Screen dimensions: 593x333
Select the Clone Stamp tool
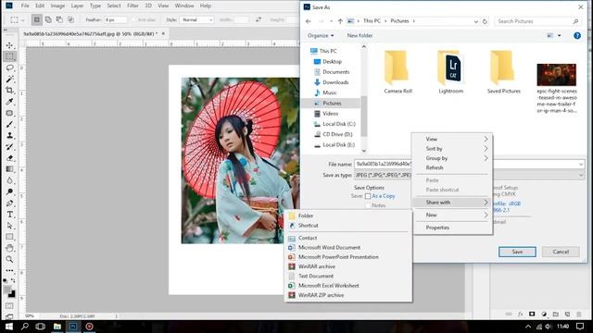coord(10,136)
